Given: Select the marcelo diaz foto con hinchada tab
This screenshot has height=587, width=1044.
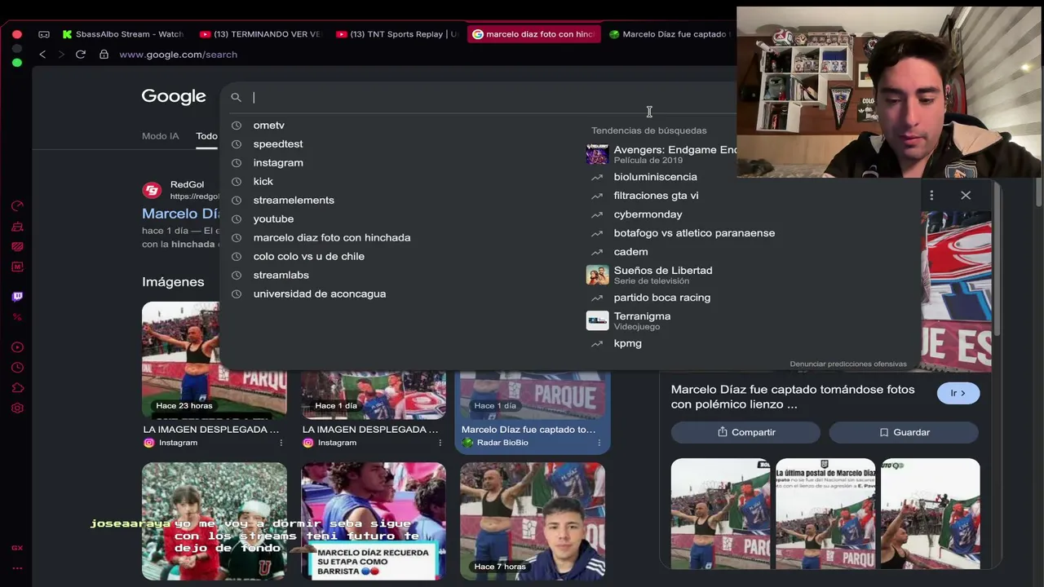Looking at the screenshot, I should (534, 34).
